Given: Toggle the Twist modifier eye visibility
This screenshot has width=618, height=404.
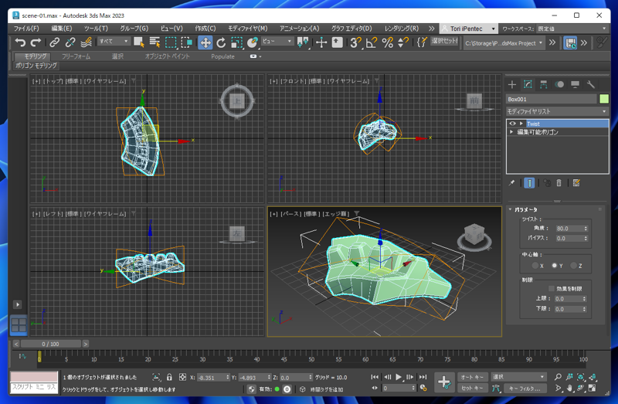Looking at the screenshot, I should [512, 124].
